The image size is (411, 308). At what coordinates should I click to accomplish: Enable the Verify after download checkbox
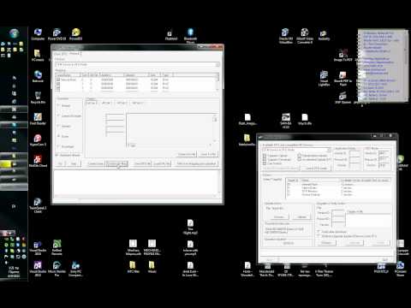point(319,232)
